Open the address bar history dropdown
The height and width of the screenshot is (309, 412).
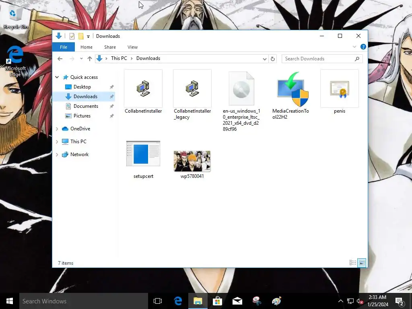coord(265,59)
